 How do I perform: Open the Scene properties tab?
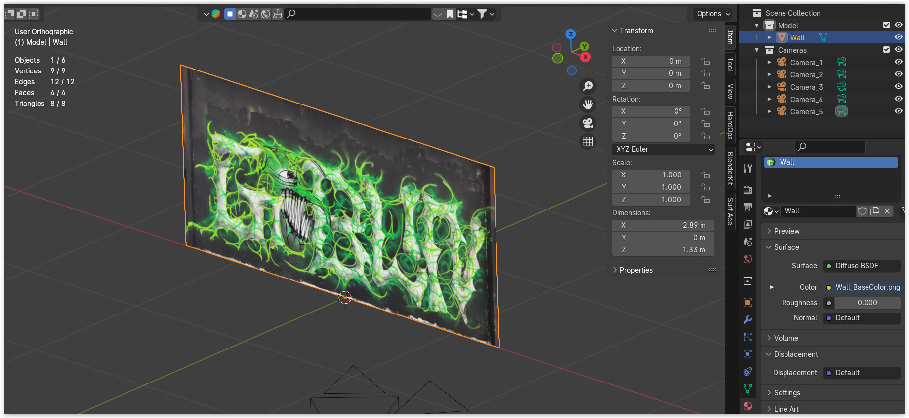point(748,242)
